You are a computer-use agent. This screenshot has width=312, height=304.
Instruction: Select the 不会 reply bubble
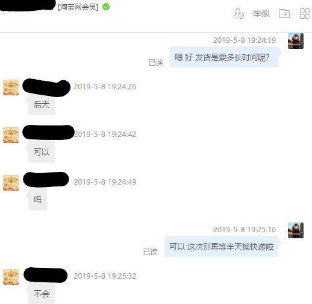[42, 294]
